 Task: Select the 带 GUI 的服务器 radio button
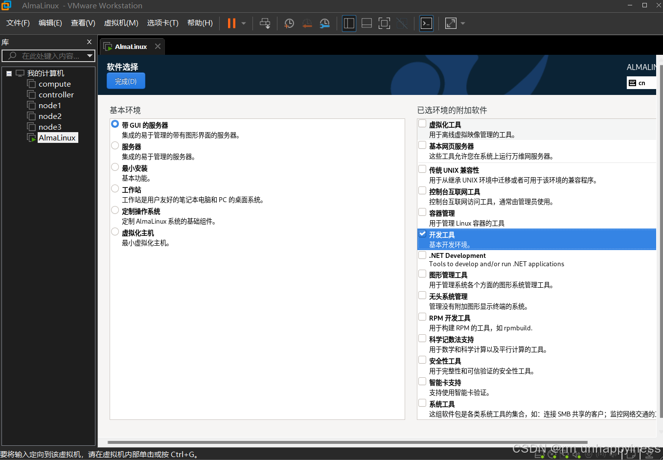pos(115,124)
